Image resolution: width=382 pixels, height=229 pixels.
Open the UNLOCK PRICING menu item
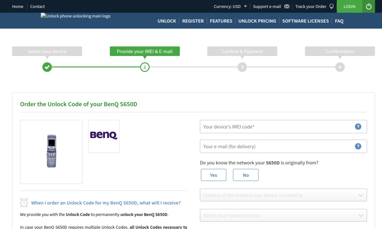click(257, 21)
